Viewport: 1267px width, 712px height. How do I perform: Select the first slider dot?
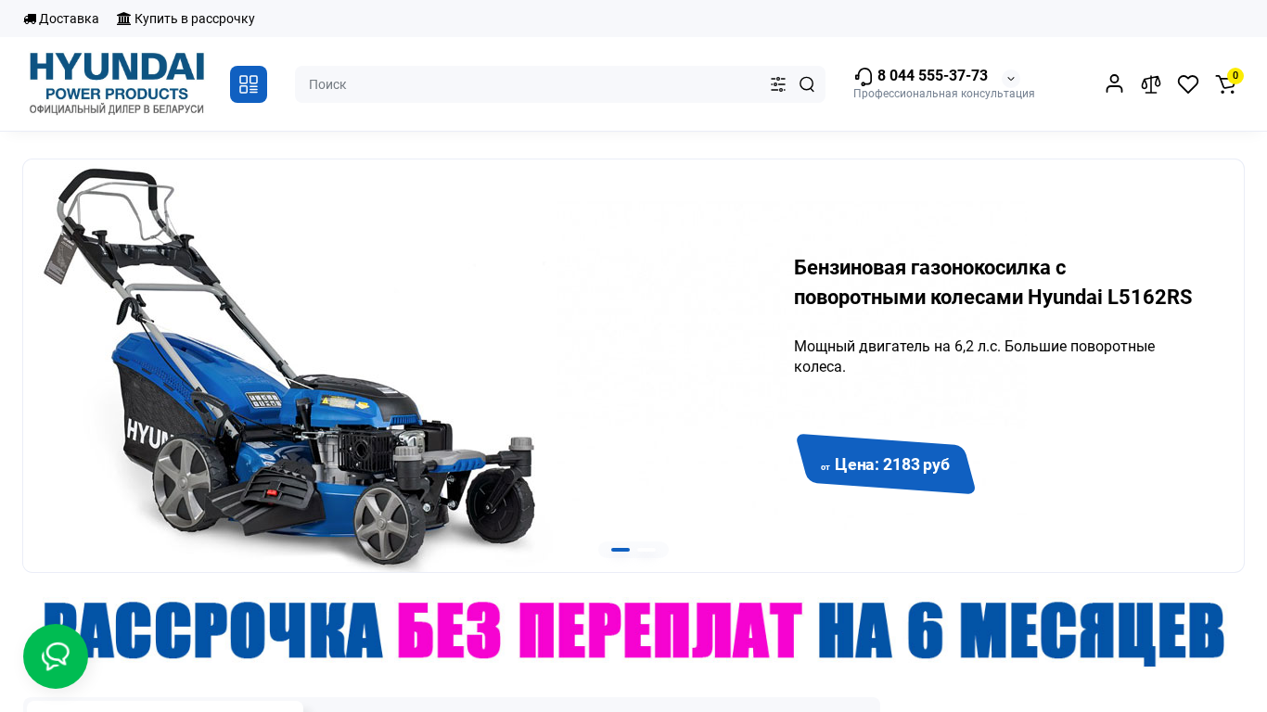pyautogui.click(x=621, y=550)
